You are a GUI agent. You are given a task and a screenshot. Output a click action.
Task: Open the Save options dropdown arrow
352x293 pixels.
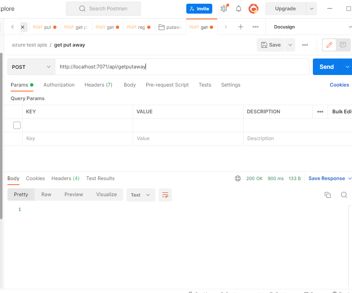(290, 45)
